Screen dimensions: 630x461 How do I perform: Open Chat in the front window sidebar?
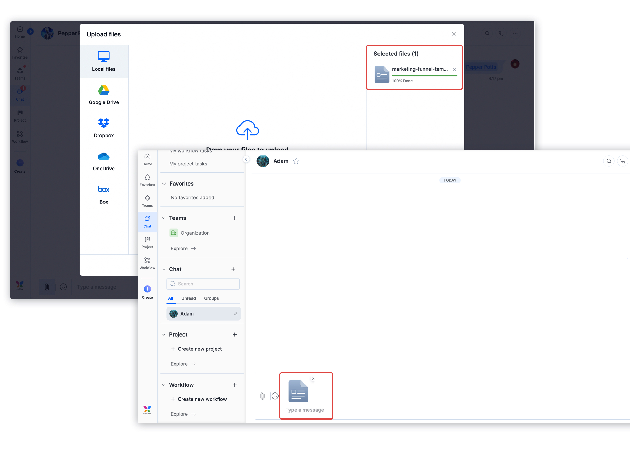tap(147, 222)
